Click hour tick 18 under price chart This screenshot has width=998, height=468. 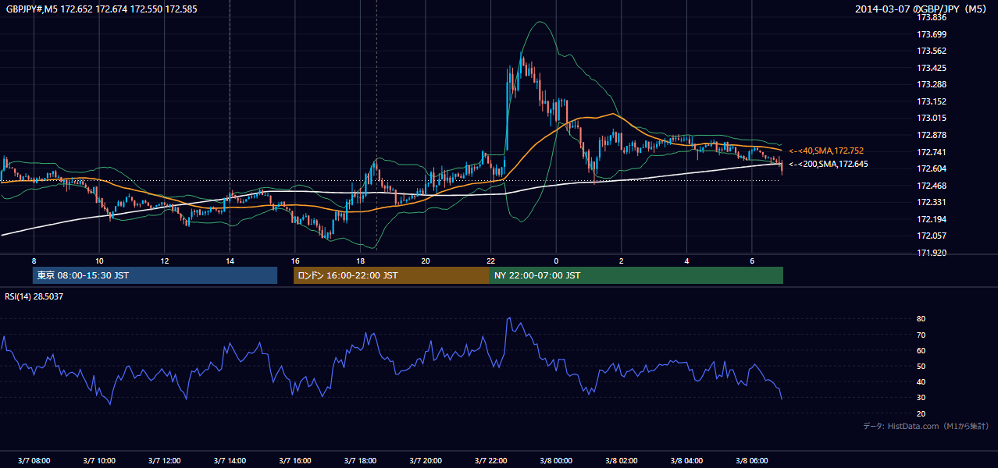coord(360,261)
